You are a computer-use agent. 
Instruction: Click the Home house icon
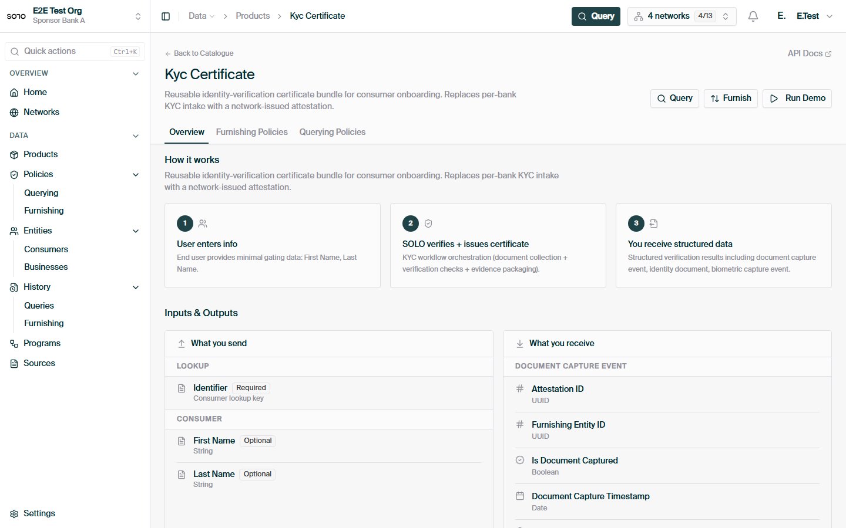[x=14, y=93]
